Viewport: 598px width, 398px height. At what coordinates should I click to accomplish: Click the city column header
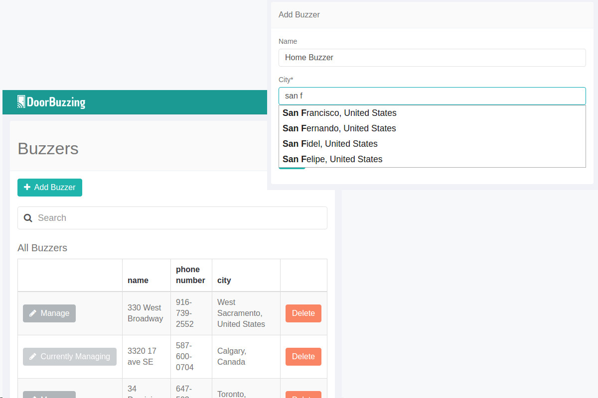click(x=224, y=280)
